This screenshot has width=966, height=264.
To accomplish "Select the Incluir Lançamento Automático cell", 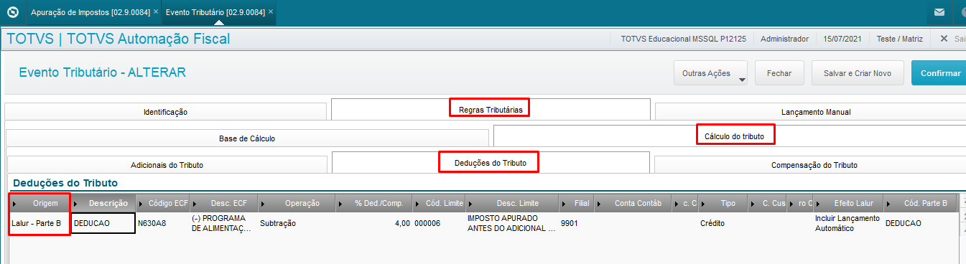I will coord(848,223).
